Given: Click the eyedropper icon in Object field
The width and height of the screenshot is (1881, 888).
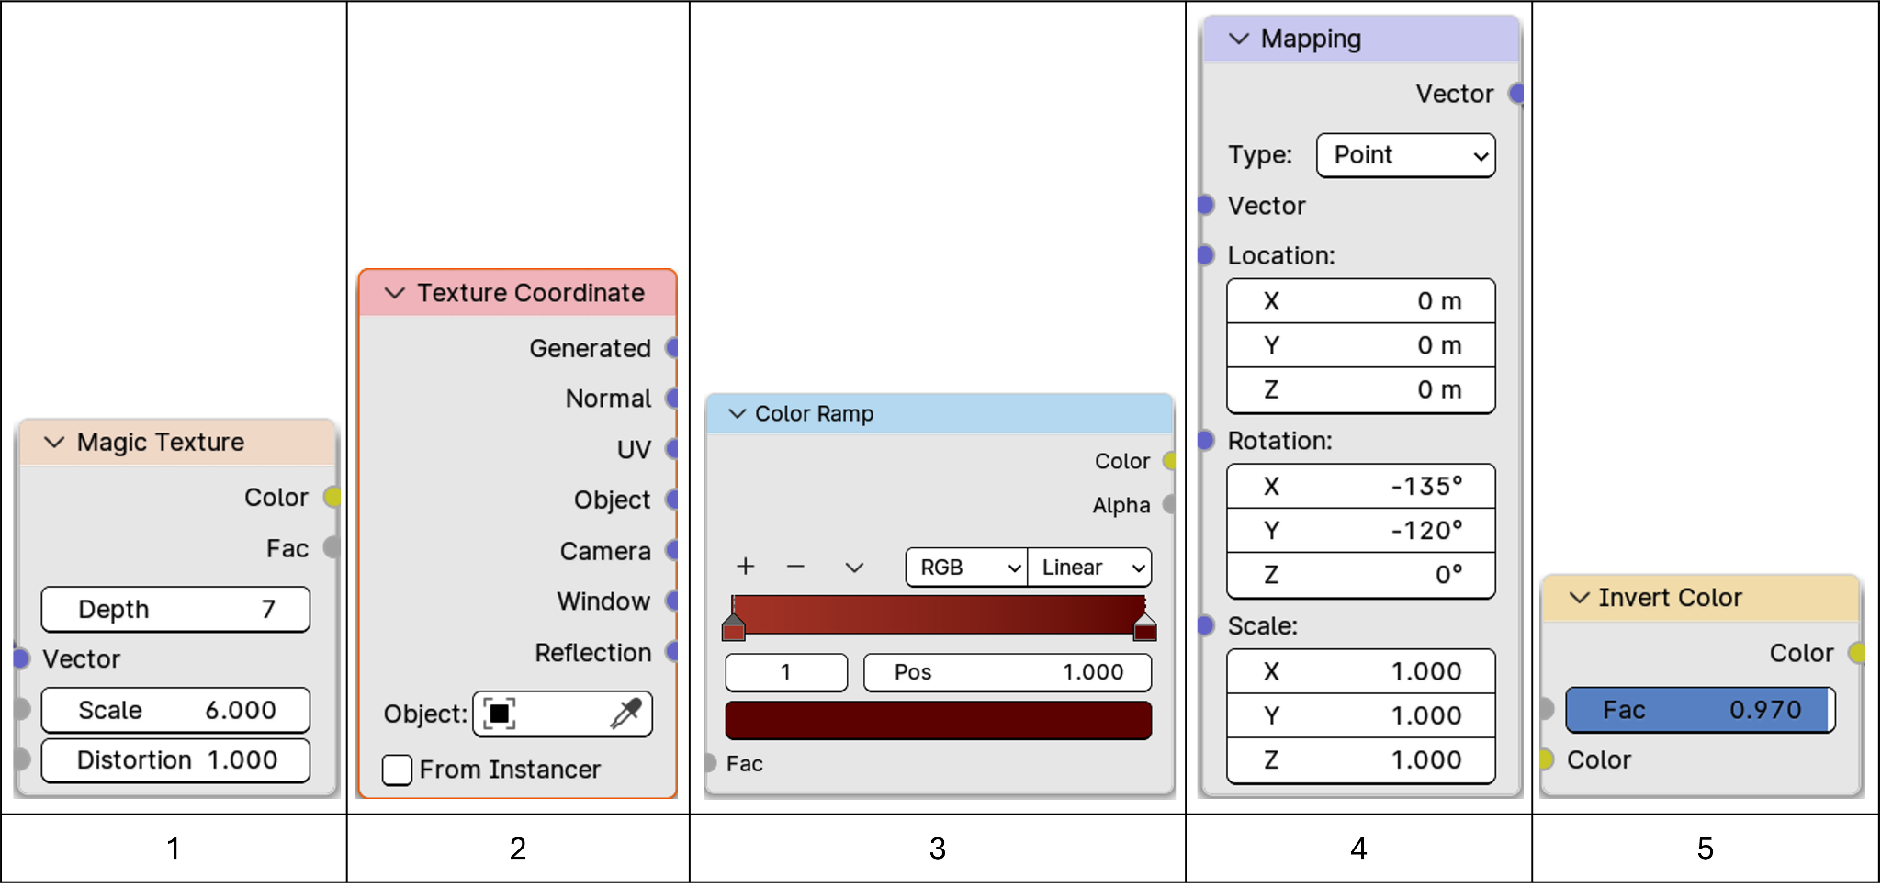Looking at the screenshot, I should (625, 714).
